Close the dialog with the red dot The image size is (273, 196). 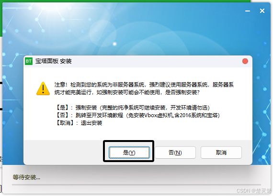(x=245, y=61)
